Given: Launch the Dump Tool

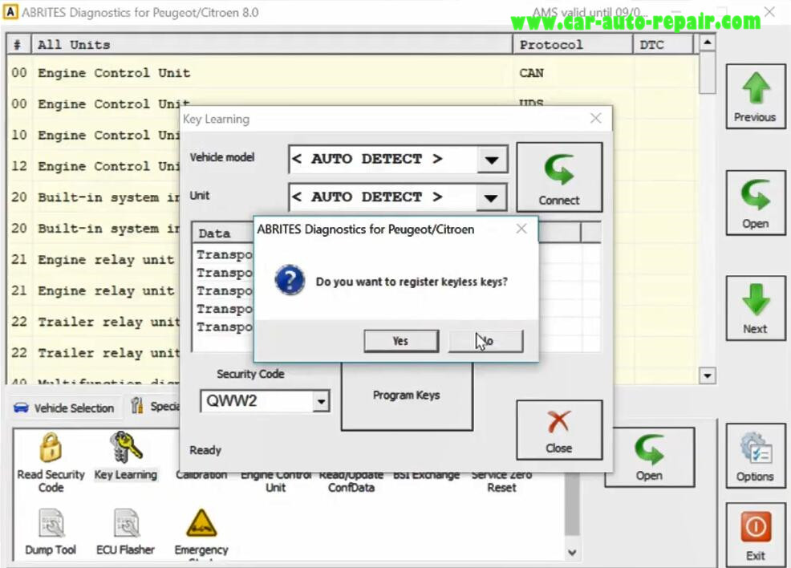Looking at the screenshot, I should tap(51, 532).
